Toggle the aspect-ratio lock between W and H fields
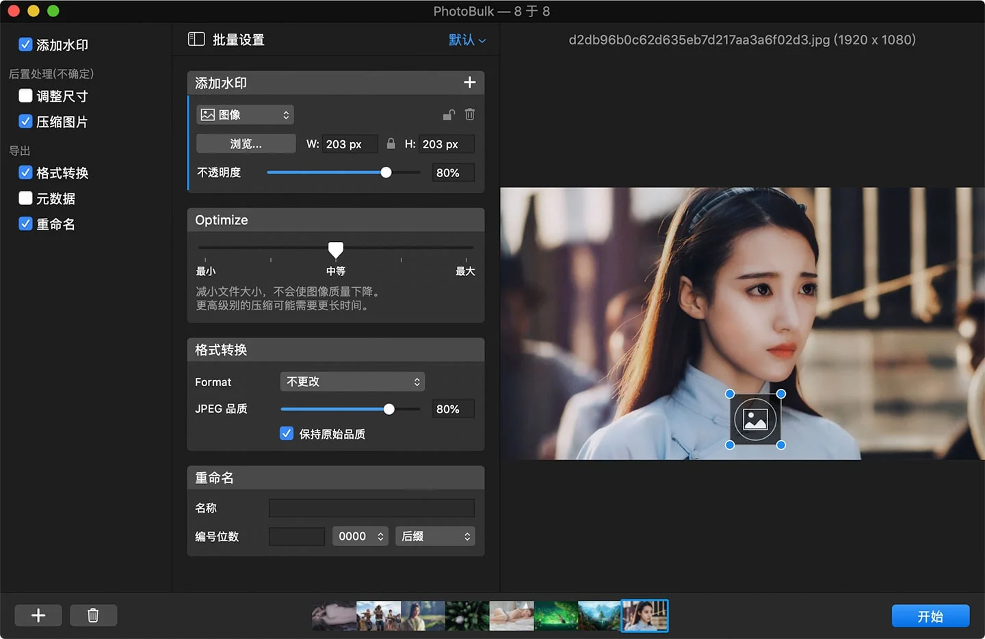The height and width of the screenshot is (639, 985). [391, 144]
